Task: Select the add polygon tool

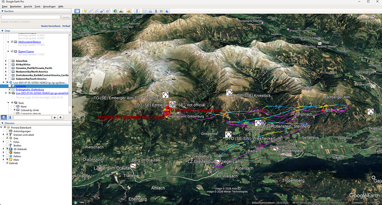Action: 91,11
